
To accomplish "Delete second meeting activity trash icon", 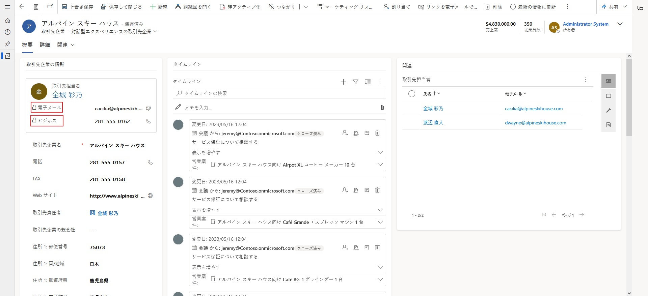I will (x=377, y=190).
